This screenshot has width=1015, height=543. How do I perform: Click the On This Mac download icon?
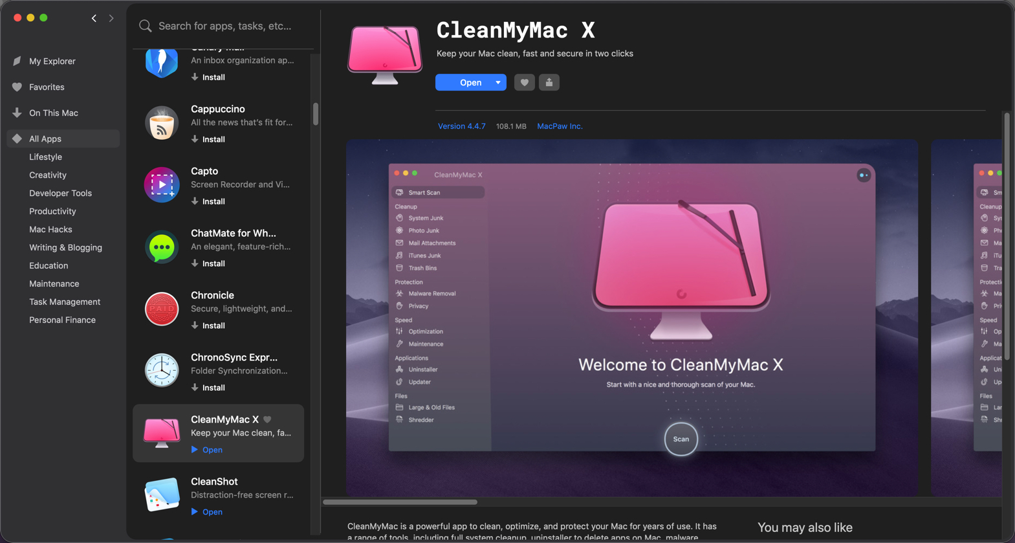click(17, 113)
